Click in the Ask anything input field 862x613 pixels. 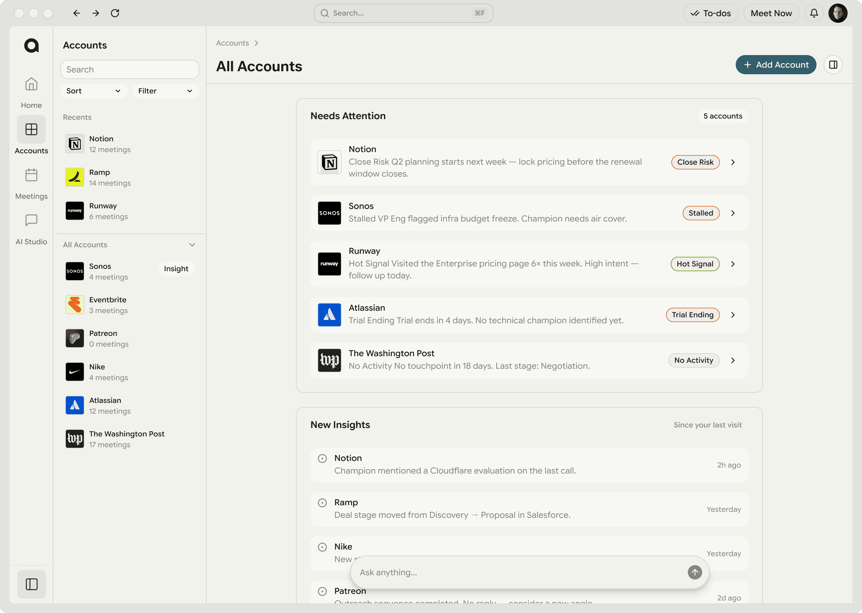pyautogui.click(x=491, y=572)
